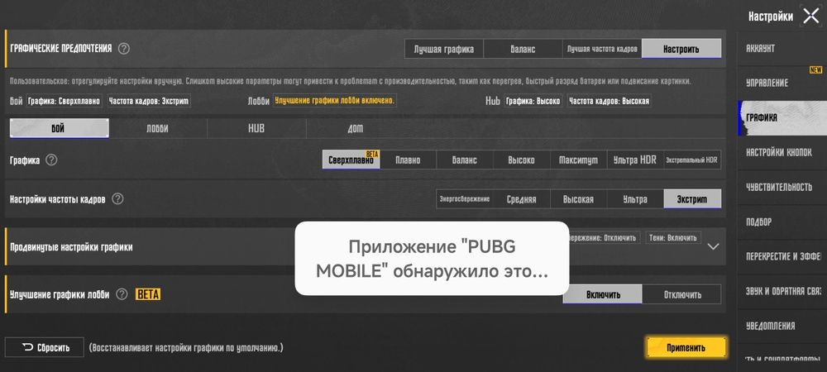The image size is (827, 372).
Task: Open the Аккаунт settings section
Action: [x=782, y=49]
